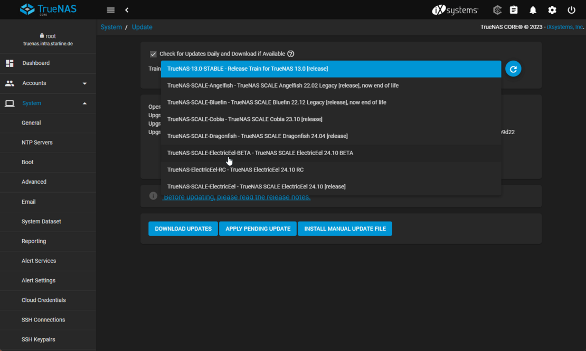Viewport: 586px width, 351px height.
Task: Click the hamburger menu icon
Action: [x=110, y=10]
